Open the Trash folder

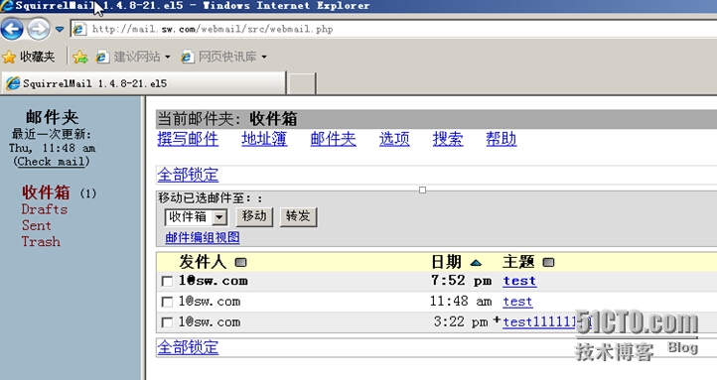(x=41, y=241)
